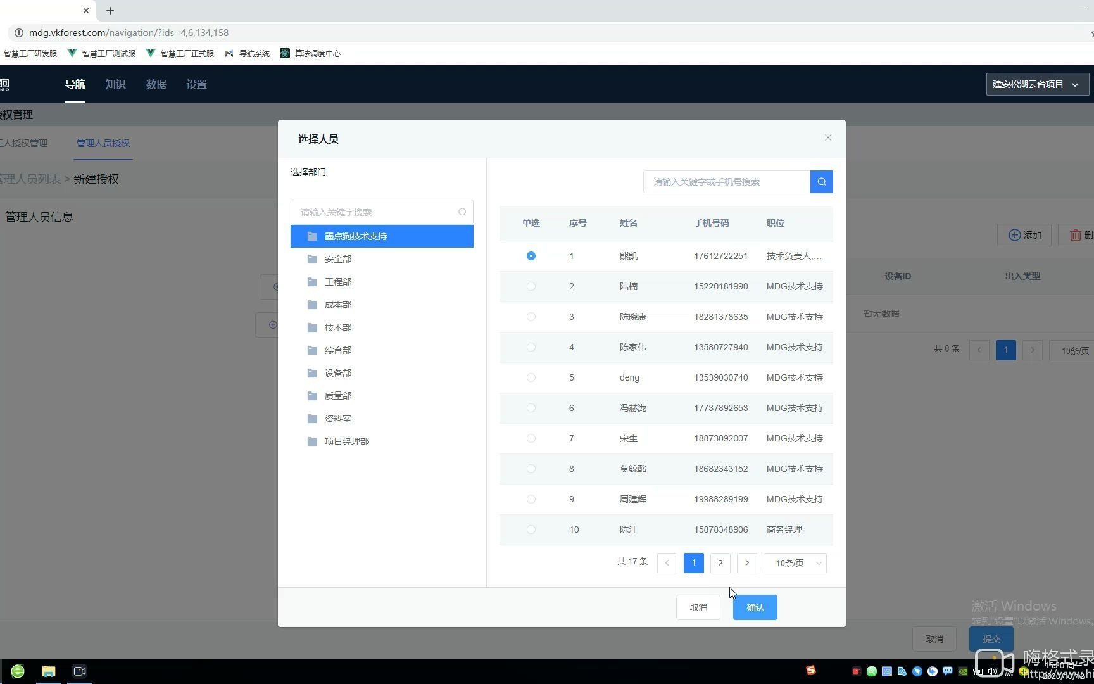Select the radio button for 陆楠

[x=531, y=286]
